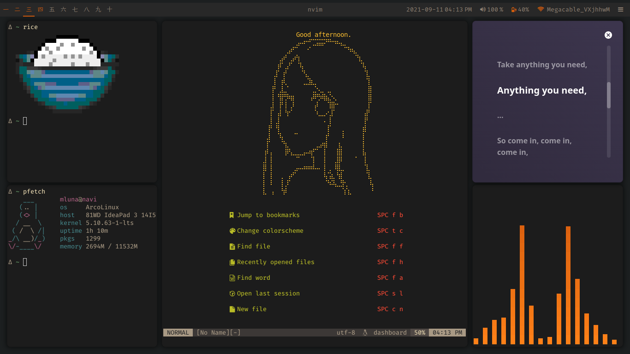Click the palette icon for colorscheme
This screenshot has height=354, width=630.
(232, 231)
